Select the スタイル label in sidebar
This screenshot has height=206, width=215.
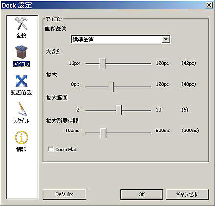click(21, 121)
